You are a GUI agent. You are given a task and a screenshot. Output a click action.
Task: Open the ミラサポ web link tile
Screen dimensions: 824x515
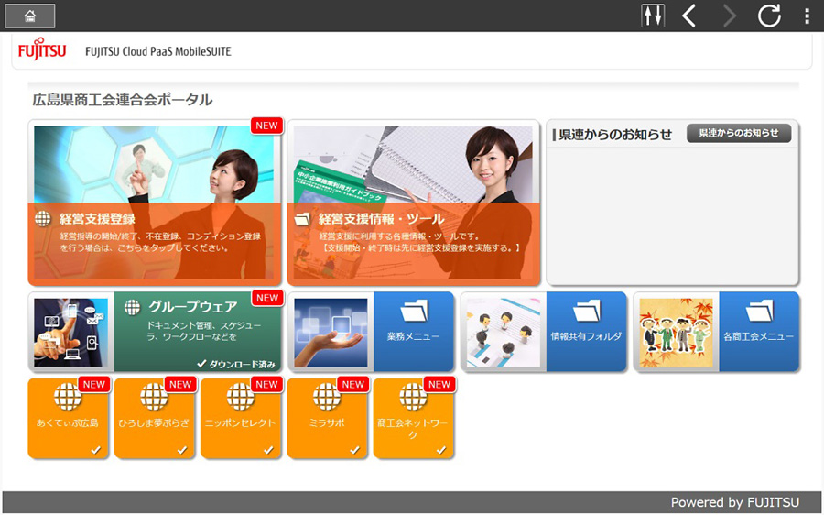point(326,417)
